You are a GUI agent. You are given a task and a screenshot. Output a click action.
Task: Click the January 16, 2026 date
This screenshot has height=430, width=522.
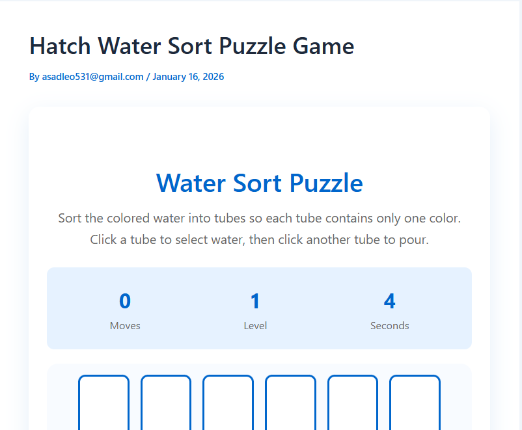[x=188, y=77]
